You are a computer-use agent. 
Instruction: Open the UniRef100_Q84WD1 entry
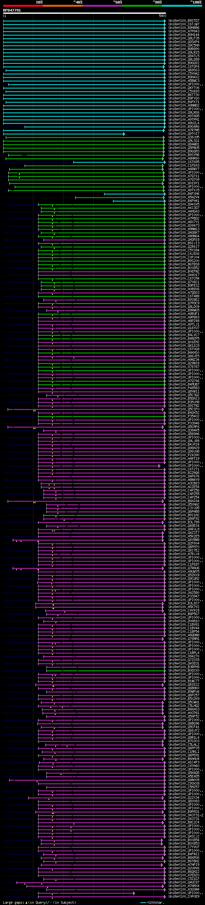(x=184, y=144)
